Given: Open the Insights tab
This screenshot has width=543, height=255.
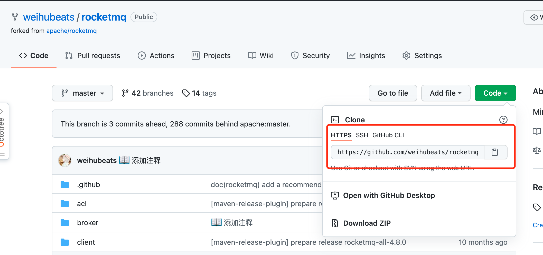Looking at the screenshot, I should [366, 56].
